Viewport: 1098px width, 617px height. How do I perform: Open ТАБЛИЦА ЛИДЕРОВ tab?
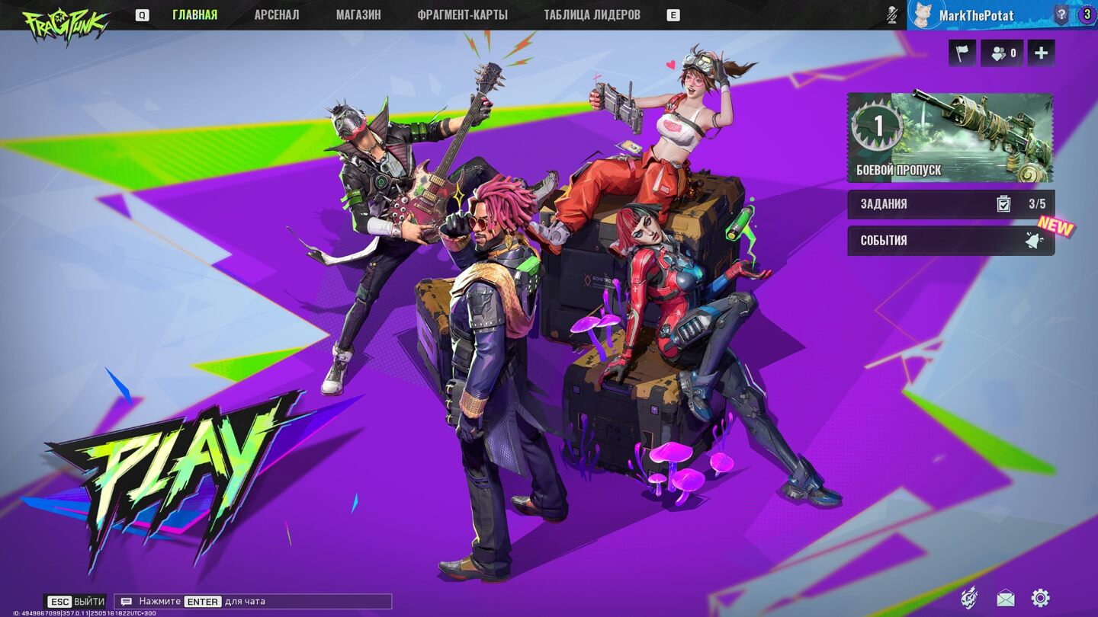[592, 15]
